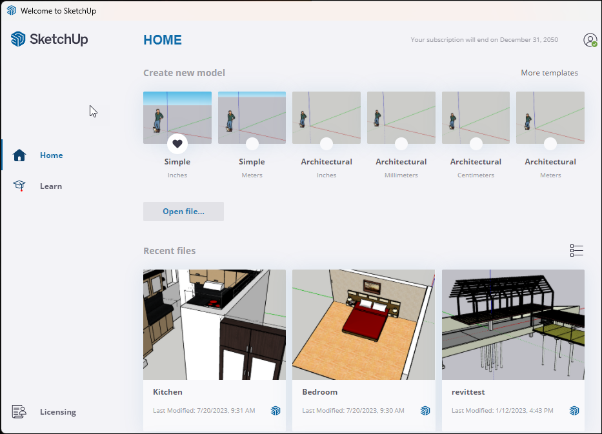Viewport: 602px width, 434px height.
Task: Click the HOME page heading
Action: pyautogui.click(x=163, y=40)
